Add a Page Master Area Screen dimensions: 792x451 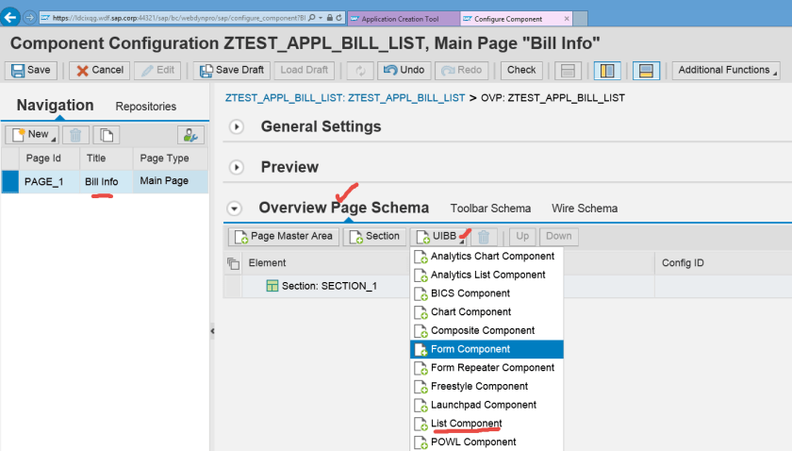284,236
